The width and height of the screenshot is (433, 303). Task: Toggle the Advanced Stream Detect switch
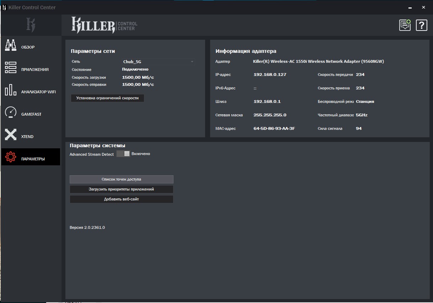[x=123, y=154]
